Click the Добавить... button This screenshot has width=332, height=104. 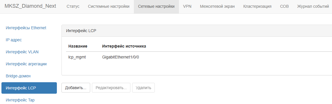pyautogui.click(x=76, y=88)
